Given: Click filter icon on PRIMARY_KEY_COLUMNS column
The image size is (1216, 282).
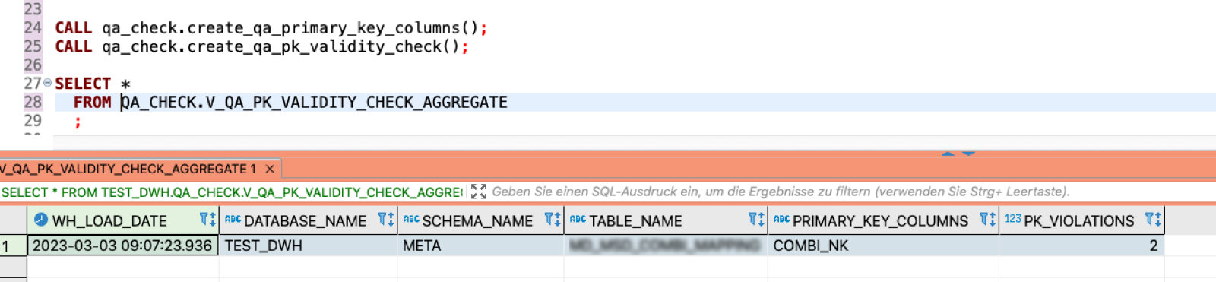Looking at the screenshot, I should pos(987,220).
